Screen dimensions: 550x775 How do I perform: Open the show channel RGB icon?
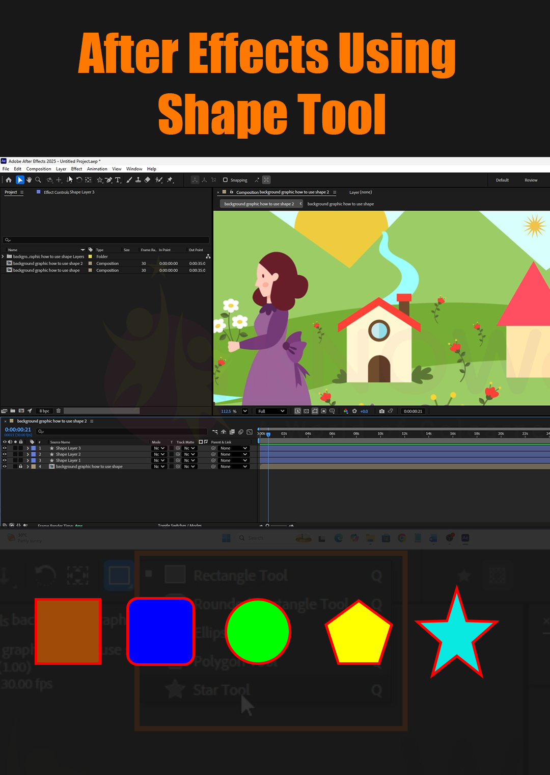pyautogui.click(x=345, y=411)
